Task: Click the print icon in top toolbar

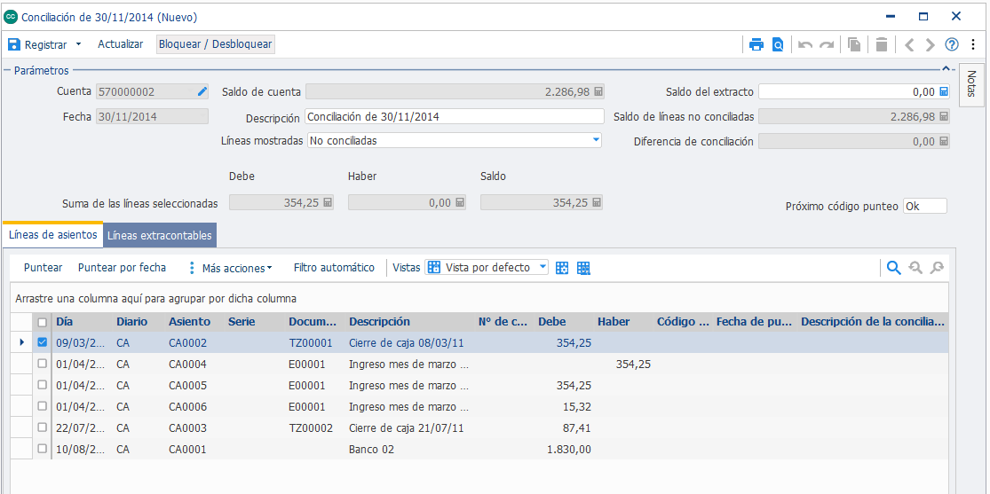Action: (x=756, y=45)
